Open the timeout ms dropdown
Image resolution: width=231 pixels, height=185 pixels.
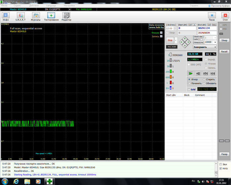[215, 42]
